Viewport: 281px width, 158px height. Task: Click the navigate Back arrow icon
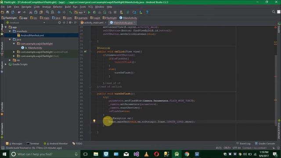tap(59, 12)
